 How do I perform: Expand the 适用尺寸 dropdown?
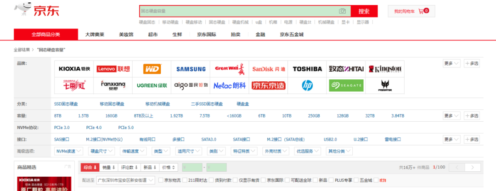pyautogui.click(x=189, y=151)
